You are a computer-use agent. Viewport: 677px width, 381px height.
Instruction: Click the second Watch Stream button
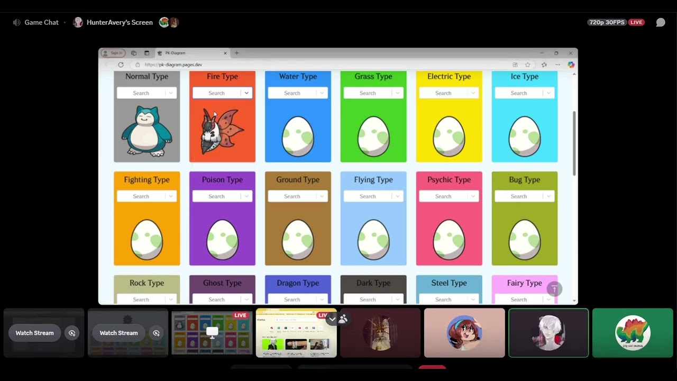[118, 333]
